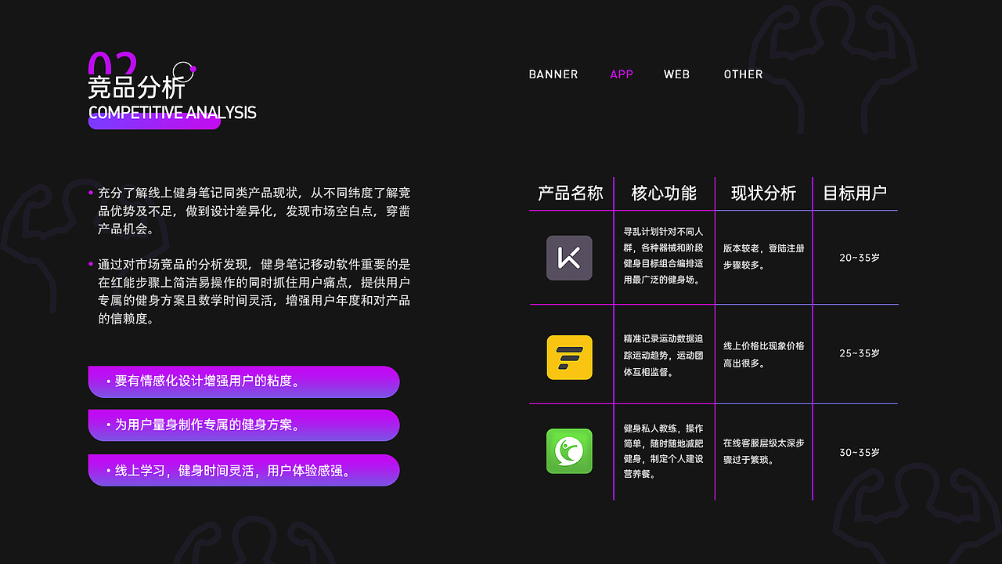Viewport: 1002px width, 564px height.
Task: Open the BANNER section
Action: pos(553,74)
